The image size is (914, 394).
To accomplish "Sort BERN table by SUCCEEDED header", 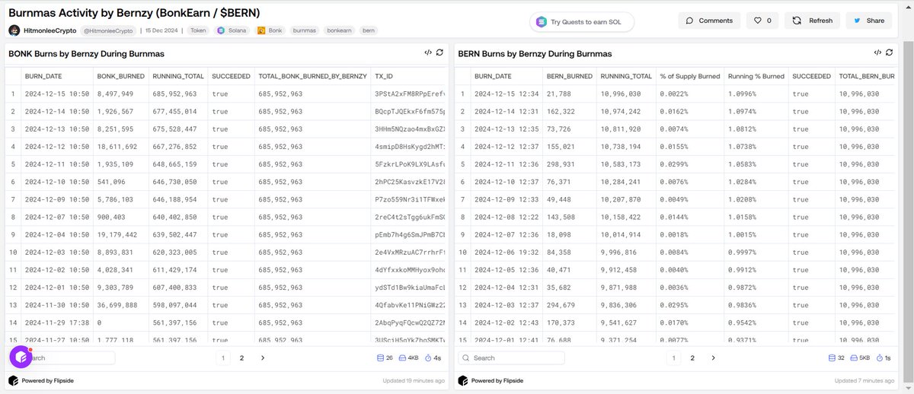I will click(811, 76).
